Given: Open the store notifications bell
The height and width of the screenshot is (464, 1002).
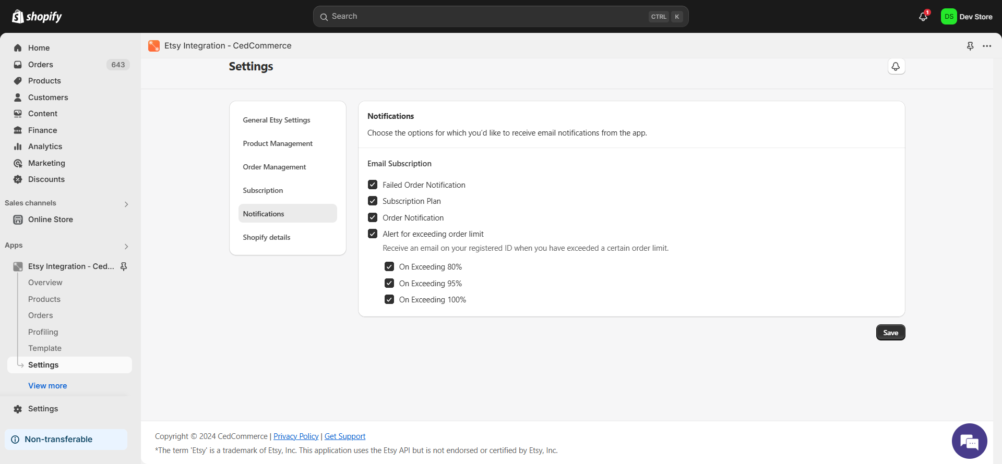Looking at the screenshot, I should (x=923, y=17).
